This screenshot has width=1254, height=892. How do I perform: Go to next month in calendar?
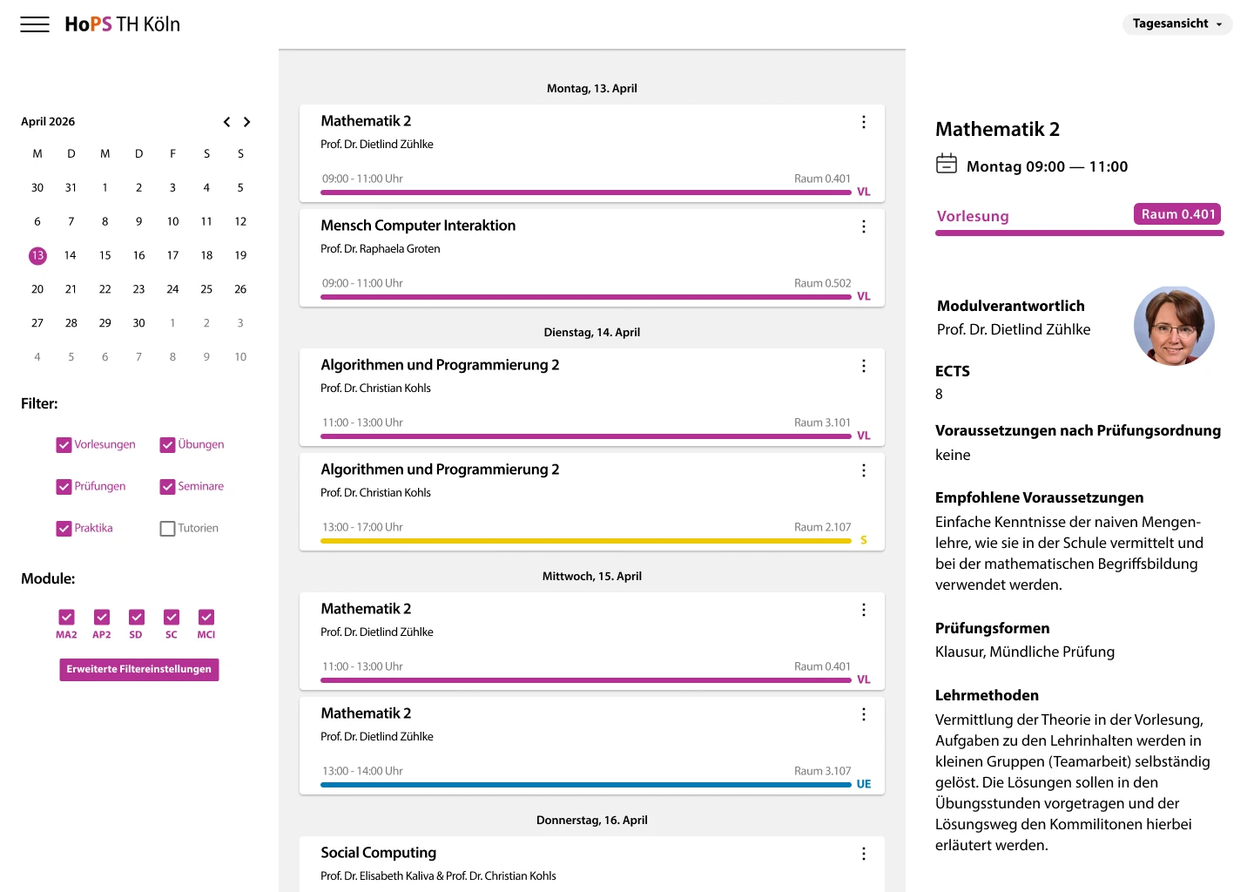coord(247,122)
